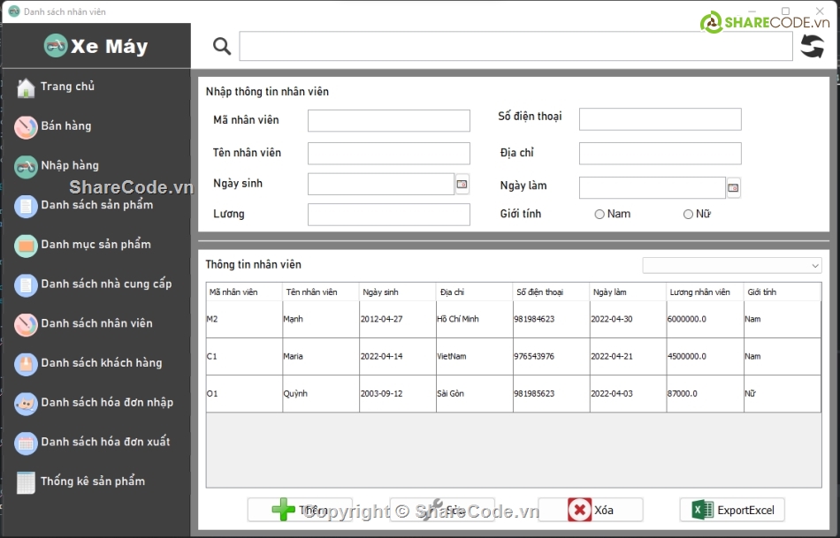This screenshot has width=840, height=538.
Task: Select the Nam gender radio button
Action: [599, 214]
